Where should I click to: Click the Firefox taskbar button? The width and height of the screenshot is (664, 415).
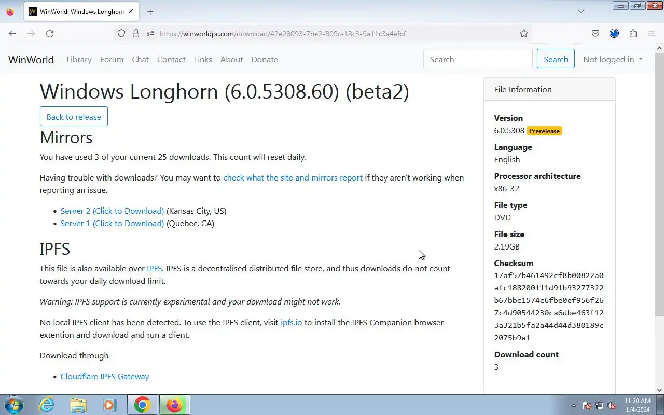[x=175, y=405]
